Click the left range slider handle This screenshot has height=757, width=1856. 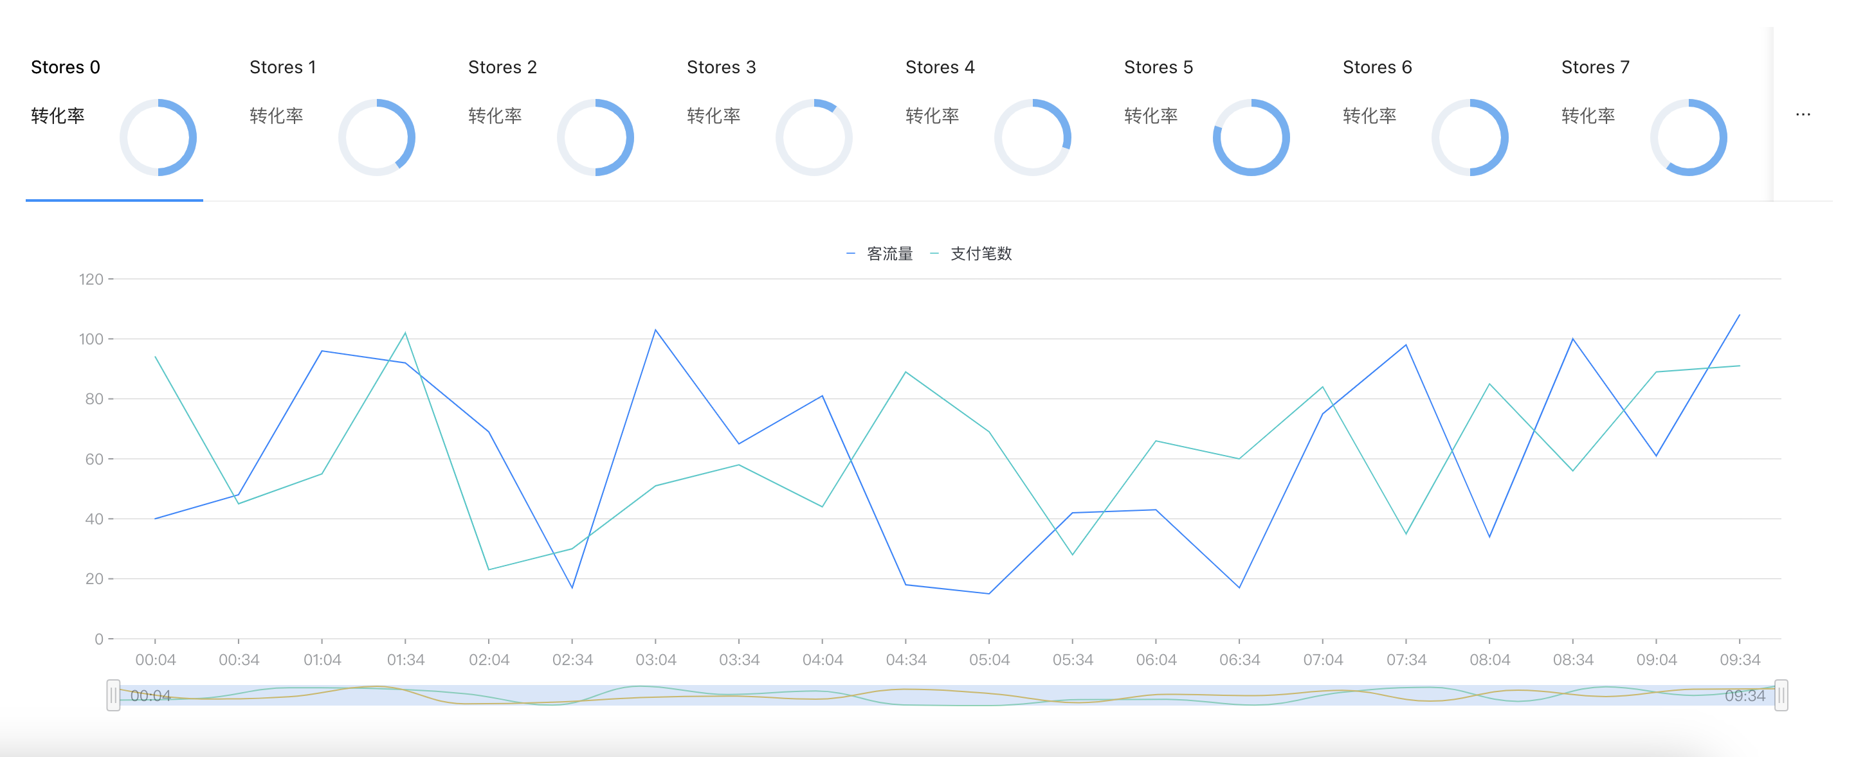[x=113, y=695]
